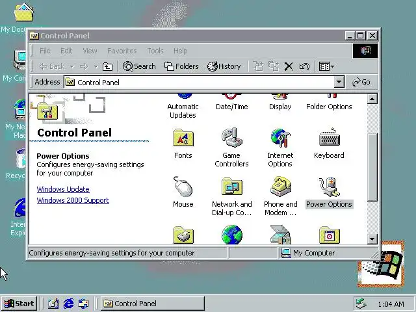Open the Mouse icon
416x312 pixels.
click(183, 187)
